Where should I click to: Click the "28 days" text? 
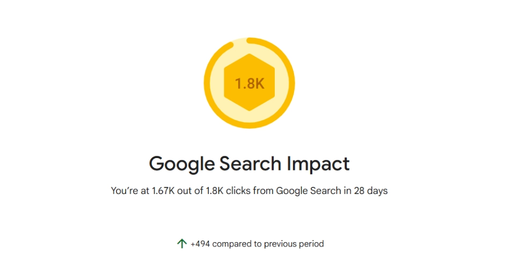[x=370, y=191]
